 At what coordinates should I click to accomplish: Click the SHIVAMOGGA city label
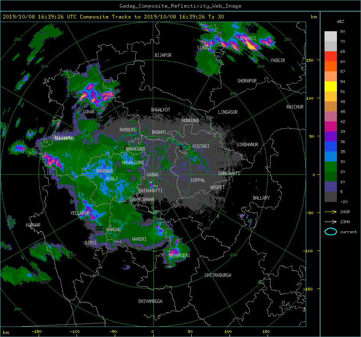[150, 301]
